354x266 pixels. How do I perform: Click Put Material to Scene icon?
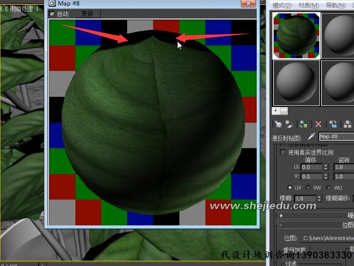tap(289, 124)
